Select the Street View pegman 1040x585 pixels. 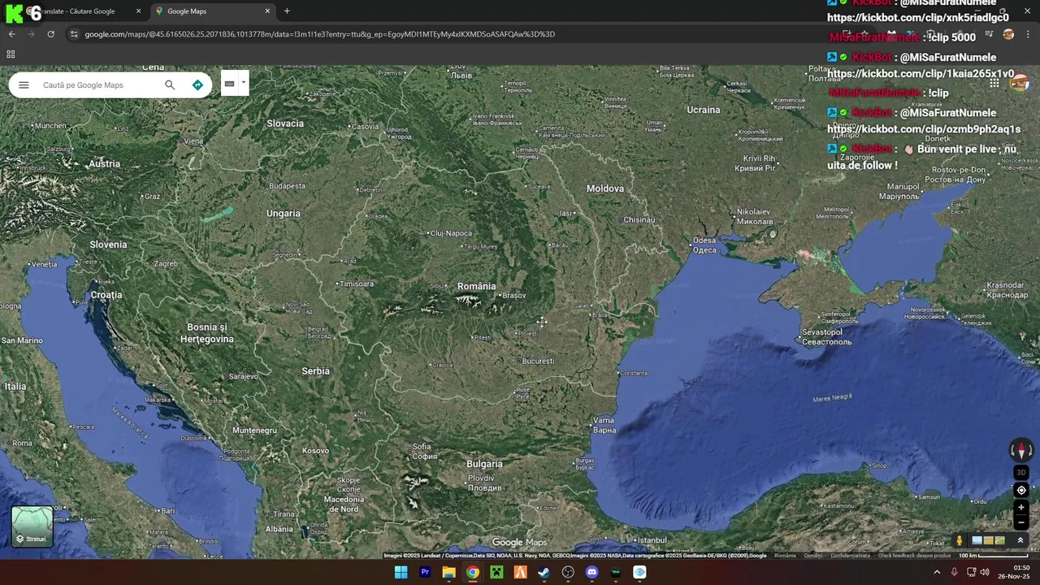point(960,540)
